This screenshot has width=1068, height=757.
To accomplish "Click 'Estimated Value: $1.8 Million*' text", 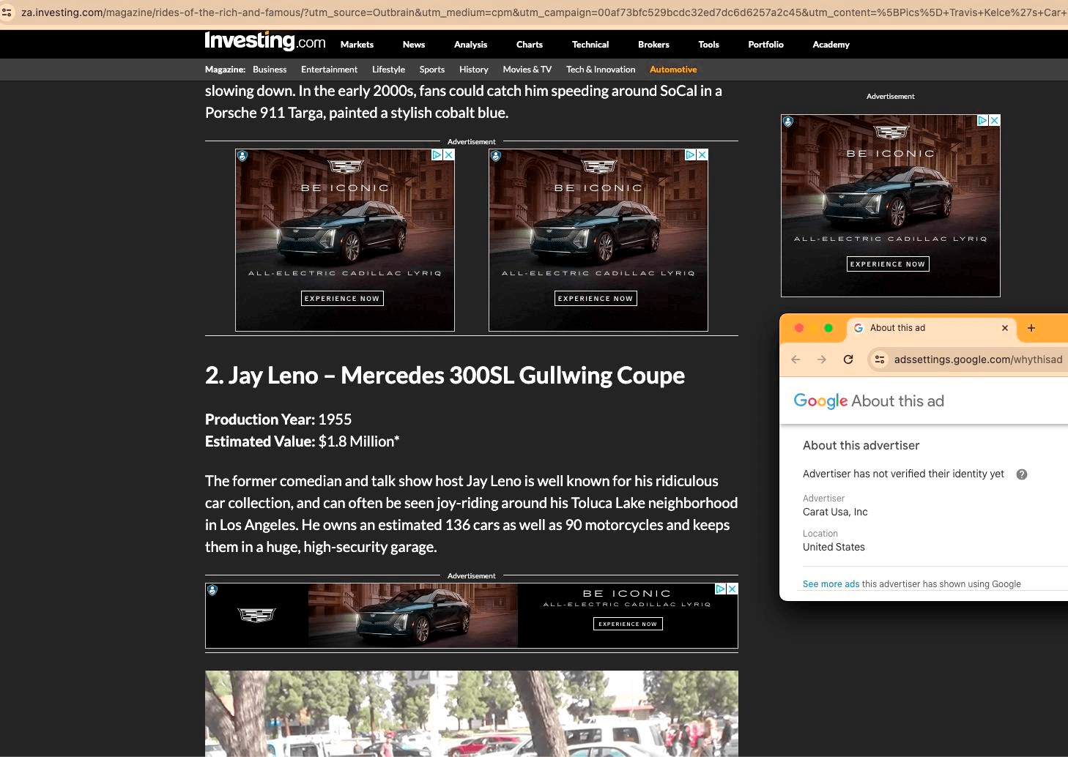I will 302,441.
